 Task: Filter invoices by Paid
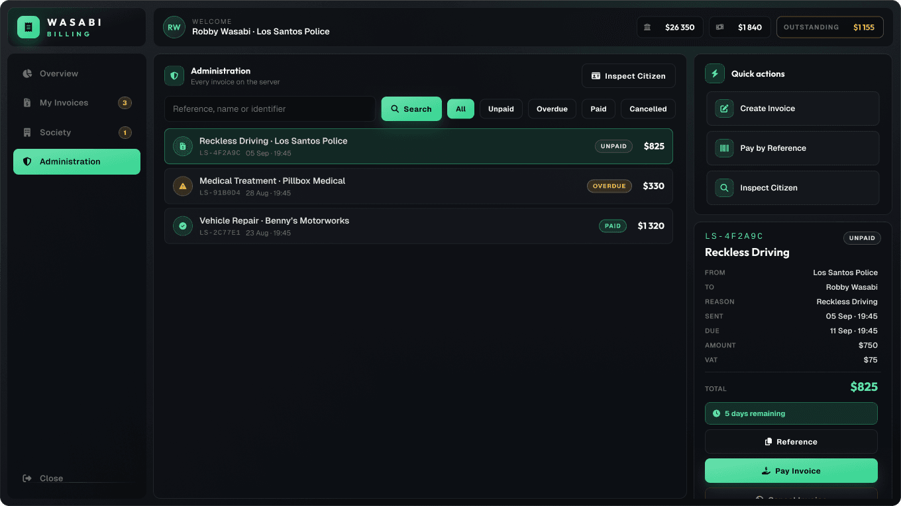point(598,109)
